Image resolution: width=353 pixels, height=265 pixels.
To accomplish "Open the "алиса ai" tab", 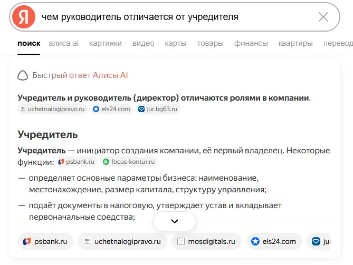I will pyautogui.click(x=63, y=43).
